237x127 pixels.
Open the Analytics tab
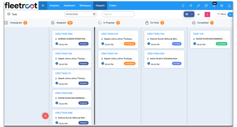[x=54, y=6]
